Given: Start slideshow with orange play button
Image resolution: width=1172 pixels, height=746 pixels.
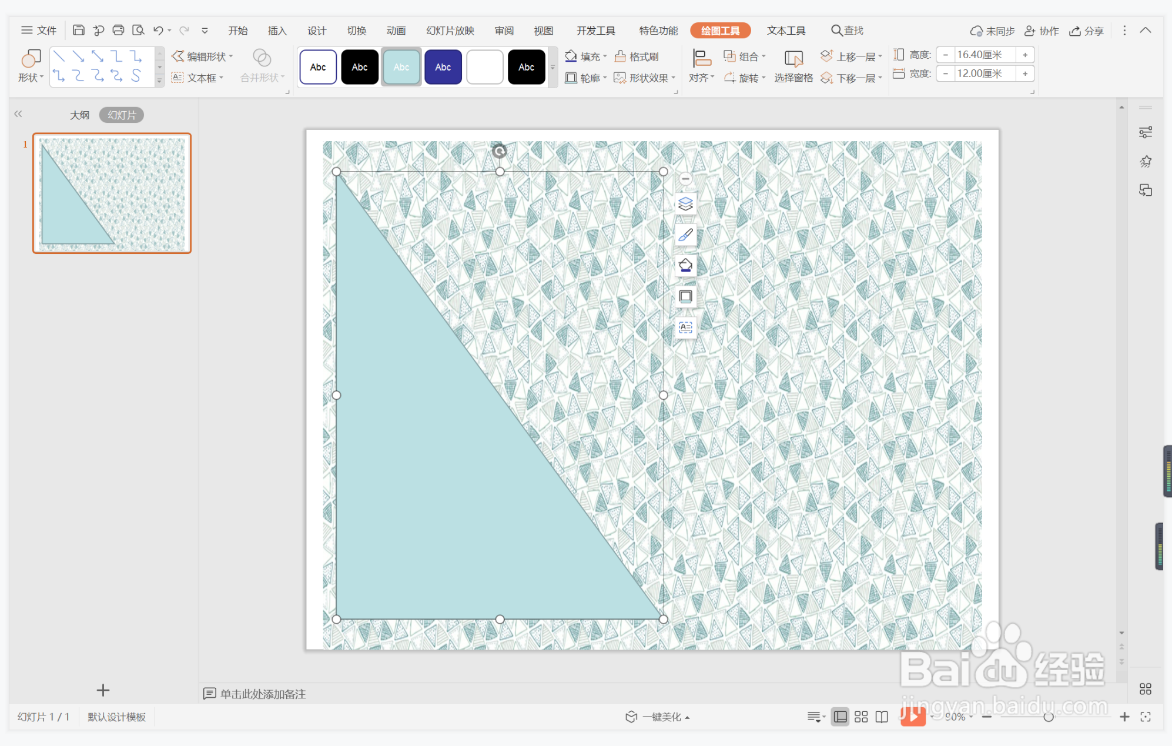Looking at the screenshot, I should point(913,716).
